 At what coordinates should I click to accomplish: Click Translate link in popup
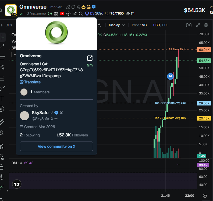coord(30,82)
